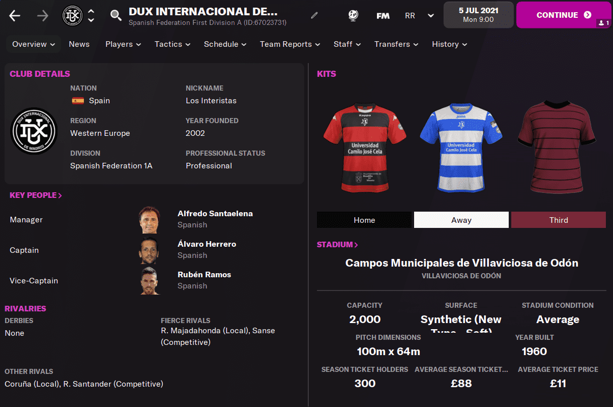Open the Stadium section link
The height and width of the screenshot is (407, 613).
[337, 245]
